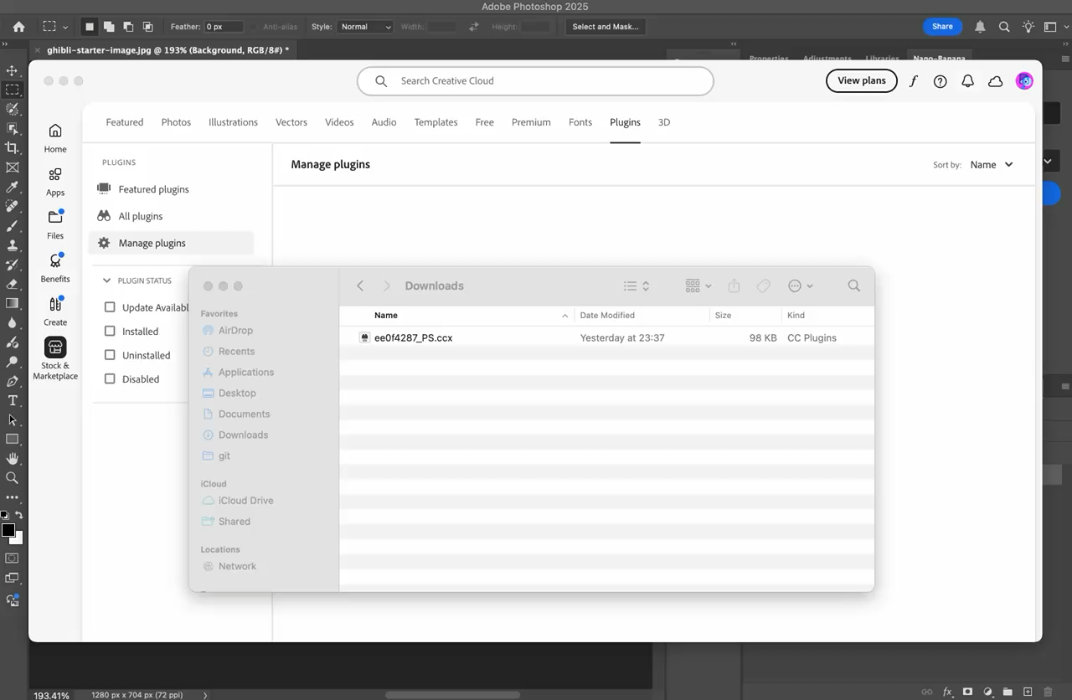
Task: Collapse the Plugin Status section
Action: (106, 281)
